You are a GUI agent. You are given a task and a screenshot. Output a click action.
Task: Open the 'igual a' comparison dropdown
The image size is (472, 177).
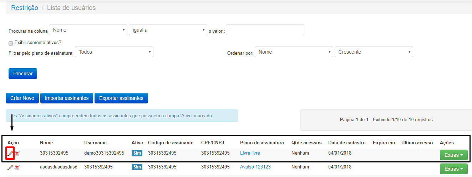click(168, 30)
